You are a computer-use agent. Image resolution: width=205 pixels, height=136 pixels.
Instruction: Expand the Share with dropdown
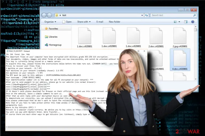pos(84,22)
